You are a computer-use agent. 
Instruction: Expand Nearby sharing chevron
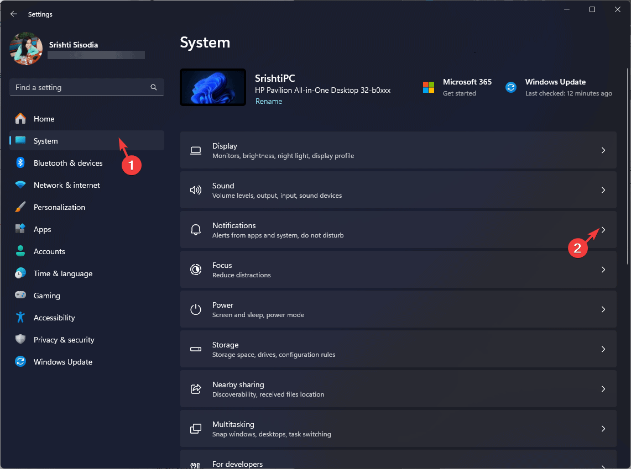(x=603, y=389)
